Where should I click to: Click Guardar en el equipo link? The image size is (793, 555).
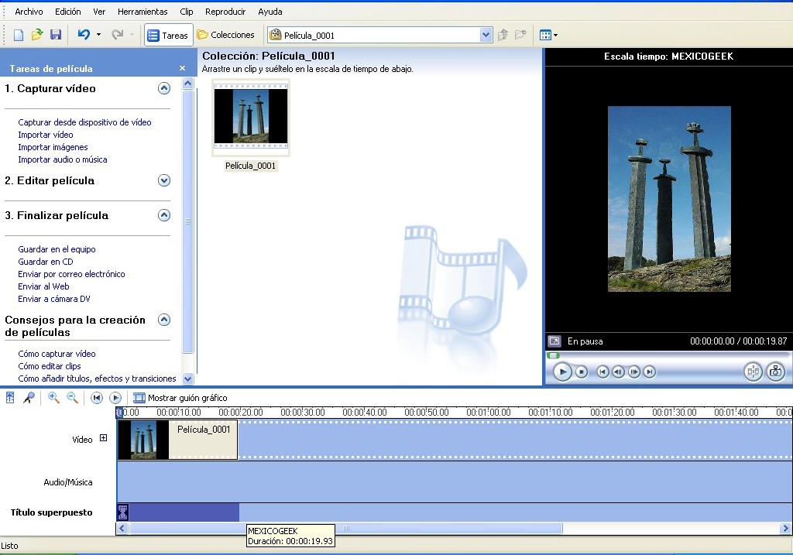[57, 249]
